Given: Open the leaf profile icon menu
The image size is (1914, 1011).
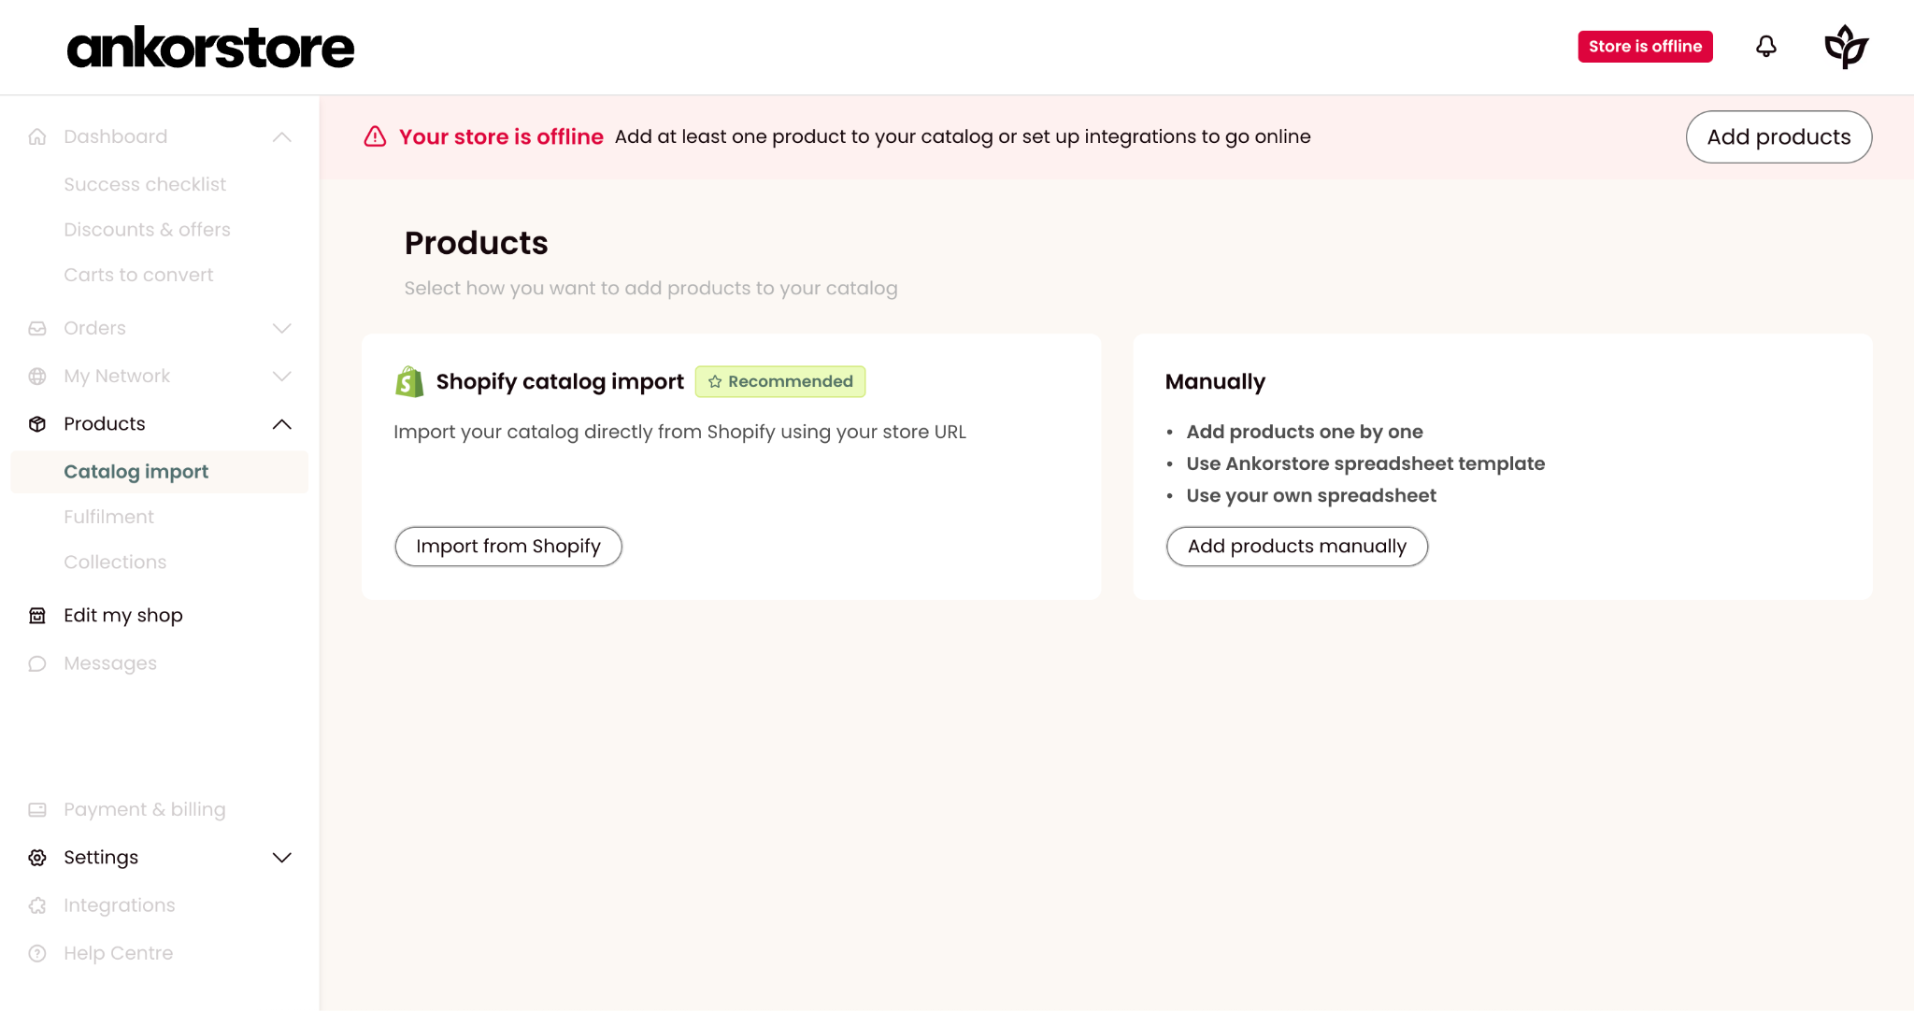Looking at the screenshot, I should [x=1846, y=47].
